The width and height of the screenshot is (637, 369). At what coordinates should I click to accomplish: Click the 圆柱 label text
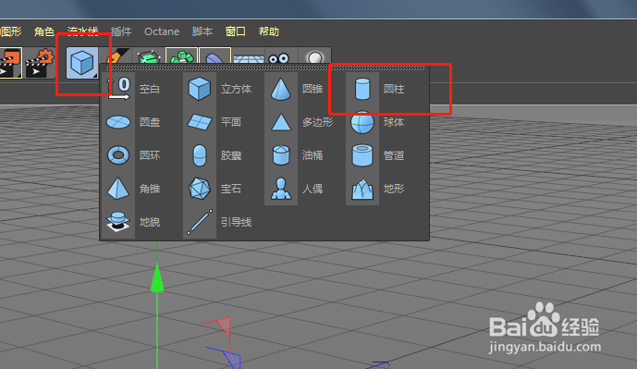[394, 89]
